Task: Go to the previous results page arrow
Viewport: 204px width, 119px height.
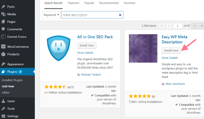Action: 169,26
